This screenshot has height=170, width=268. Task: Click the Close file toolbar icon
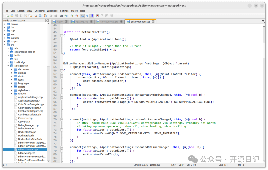tap(26, 16)
